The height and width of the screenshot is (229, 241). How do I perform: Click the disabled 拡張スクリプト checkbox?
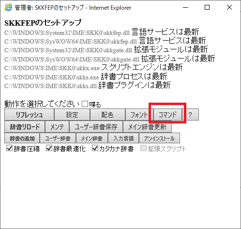tap(143, 148)
